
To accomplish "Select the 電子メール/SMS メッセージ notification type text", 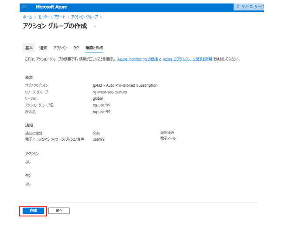I will pyautogui.click(x=55, y=139).
